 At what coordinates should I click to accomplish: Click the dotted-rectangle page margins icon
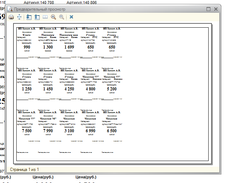point(45,17)
